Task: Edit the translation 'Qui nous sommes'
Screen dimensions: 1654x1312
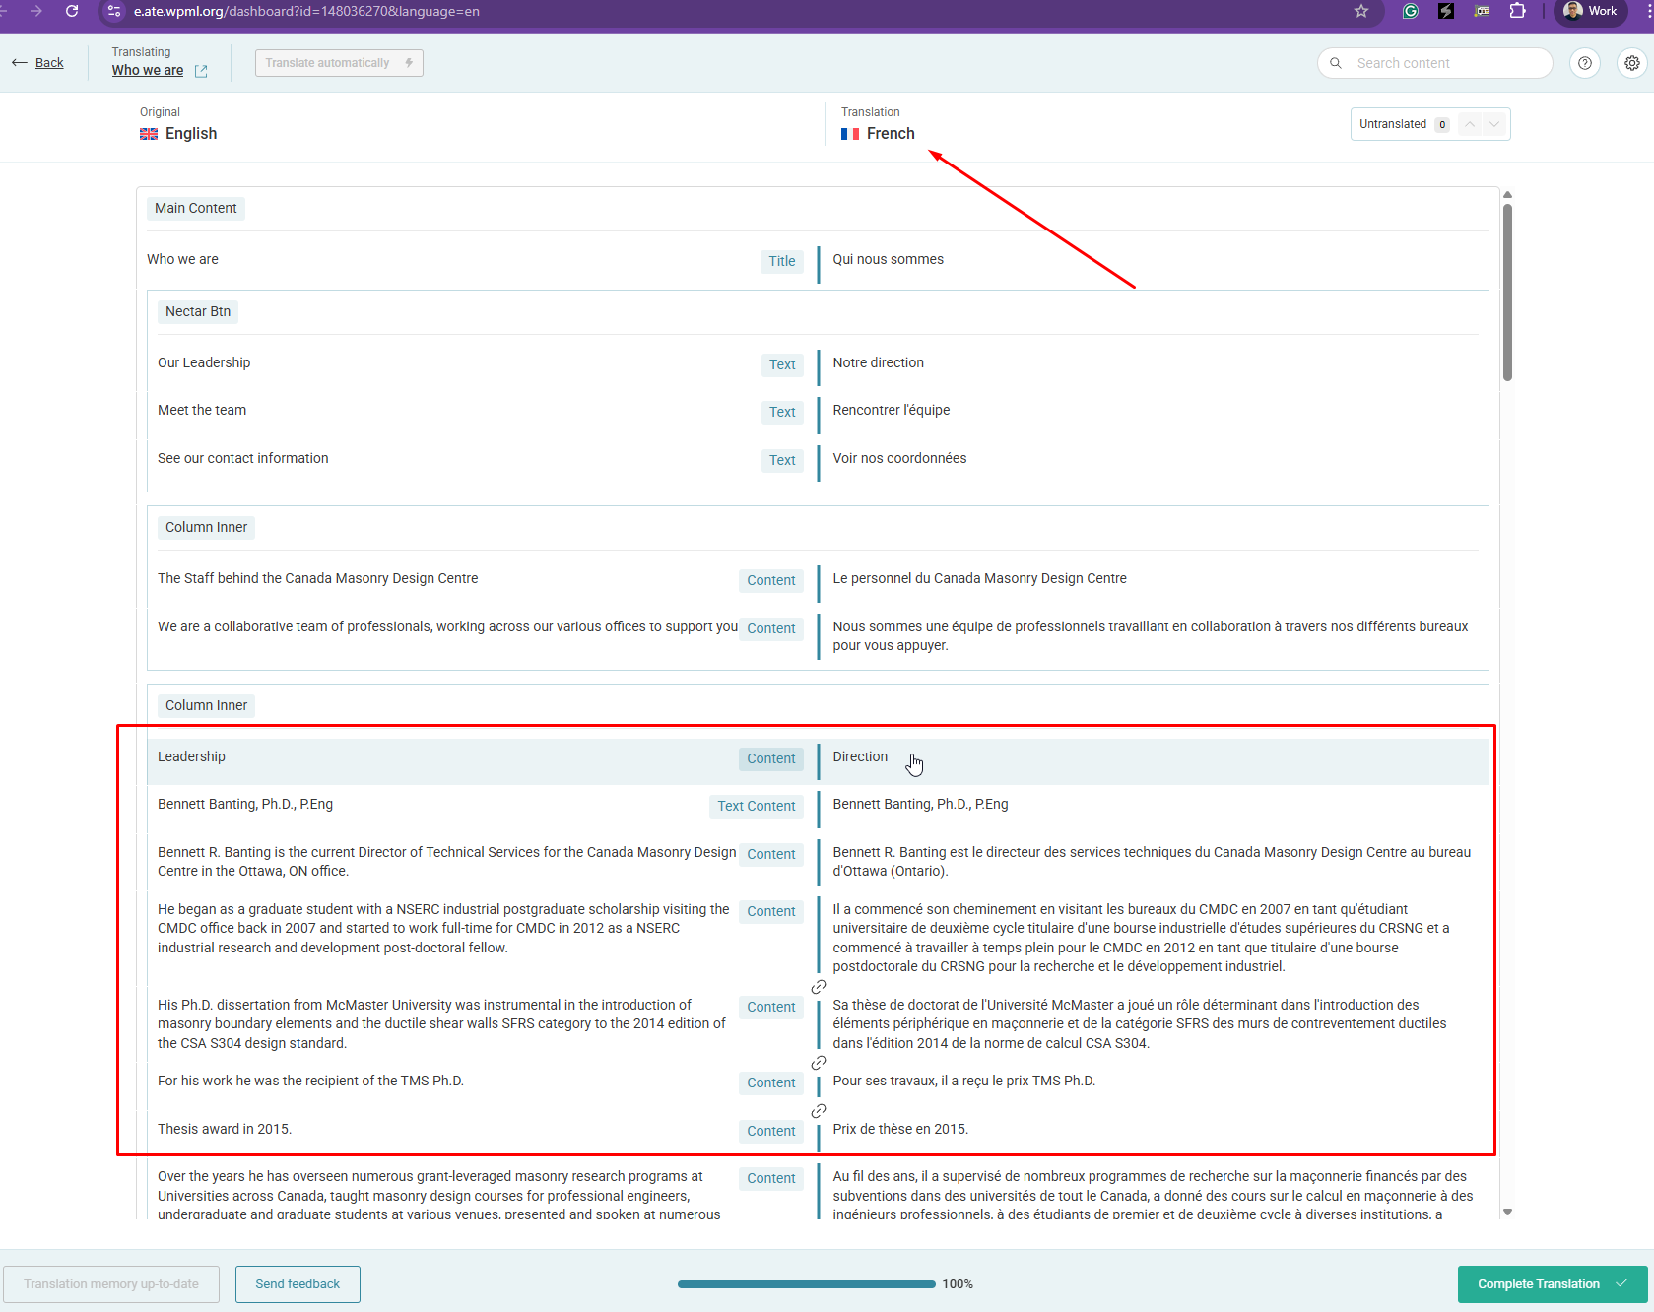Action: pos(888,259)
